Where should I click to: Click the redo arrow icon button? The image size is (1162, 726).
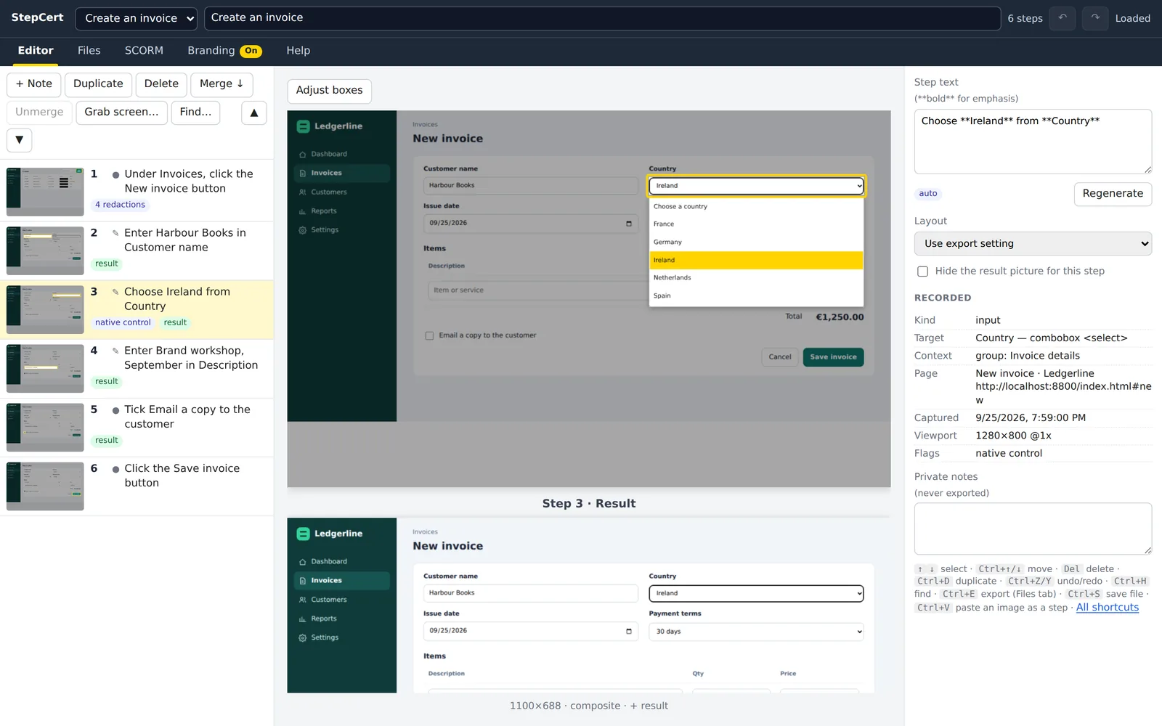point(1095,18)
